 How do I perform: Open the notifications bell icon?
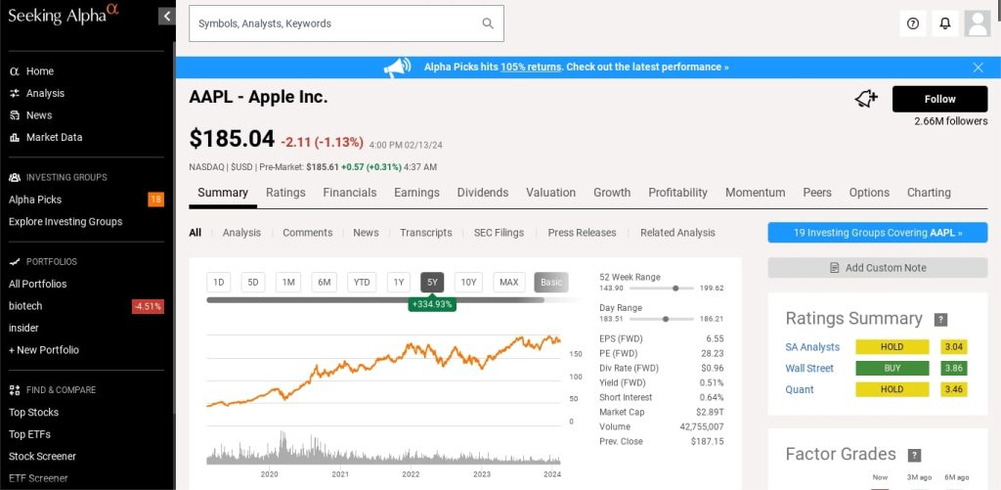pos(944,23)
